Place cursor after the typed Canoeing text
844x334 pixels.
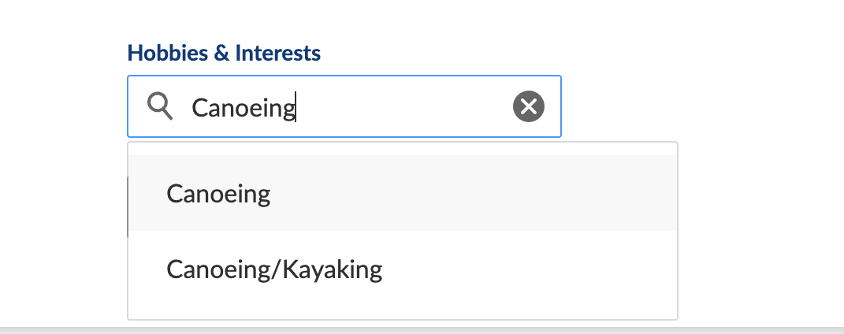tap(296, 107)
